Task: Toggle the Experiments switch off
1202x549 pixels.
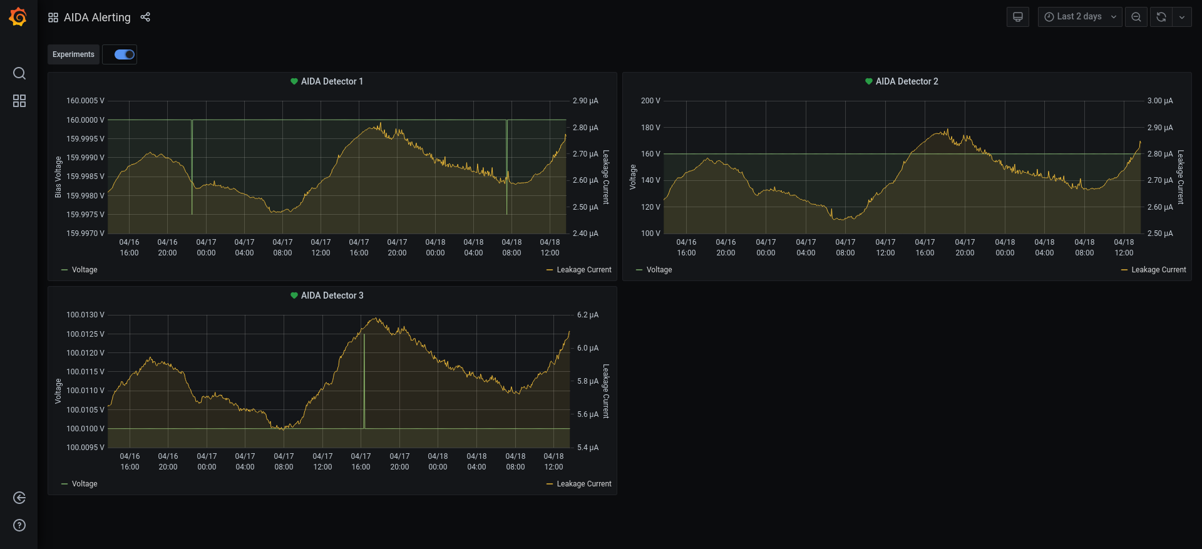Action: point(125,54)
